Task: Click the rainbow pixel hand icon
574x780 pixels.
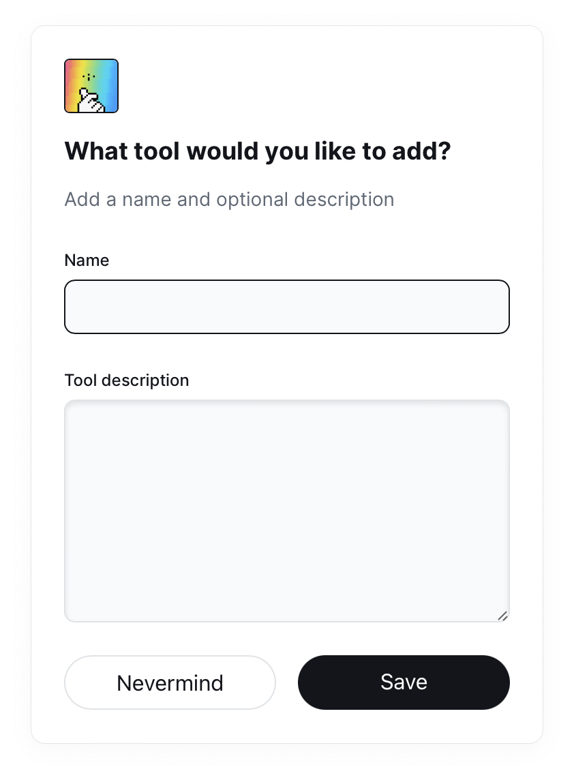Action: [x=91, y=86]
